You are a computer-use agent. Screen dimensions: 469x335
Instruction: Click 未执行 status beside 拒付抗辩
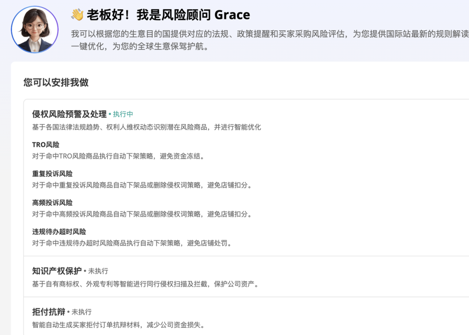pos(82,312)
